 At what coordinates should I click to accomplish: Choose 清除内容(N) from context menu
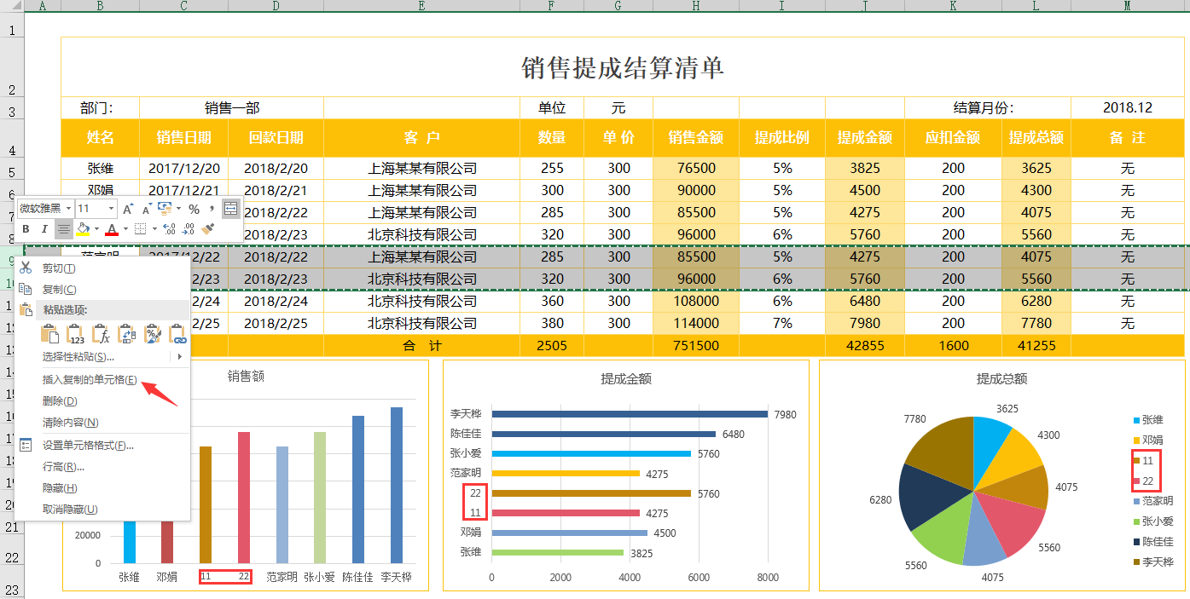[x=102, y=422]
